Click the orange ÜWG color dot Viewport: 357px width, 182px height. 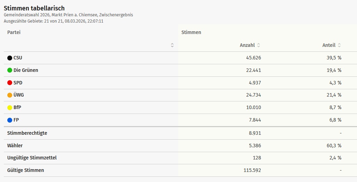click(10, 95)
